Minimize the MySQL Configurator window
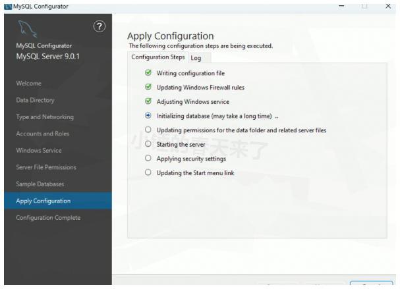The height and width of the screenshot is (289, 400). (341, 5)
